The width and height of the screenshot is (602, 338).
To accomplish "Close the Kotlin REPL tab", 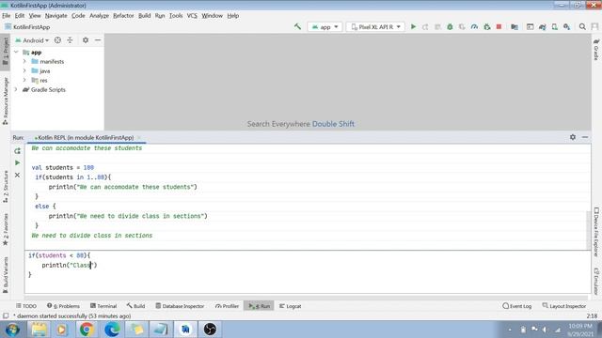I will coord(139,138).
